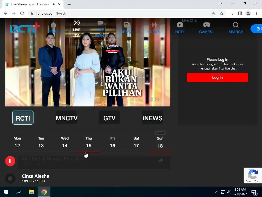Go back in Chrome
262x197 pixels.
coord(6,13)
